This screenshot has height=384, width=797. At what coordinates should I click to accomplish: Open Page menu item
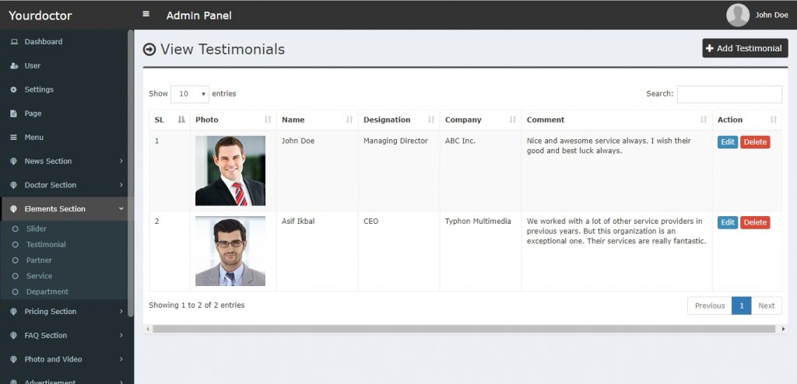coord(64,113)
